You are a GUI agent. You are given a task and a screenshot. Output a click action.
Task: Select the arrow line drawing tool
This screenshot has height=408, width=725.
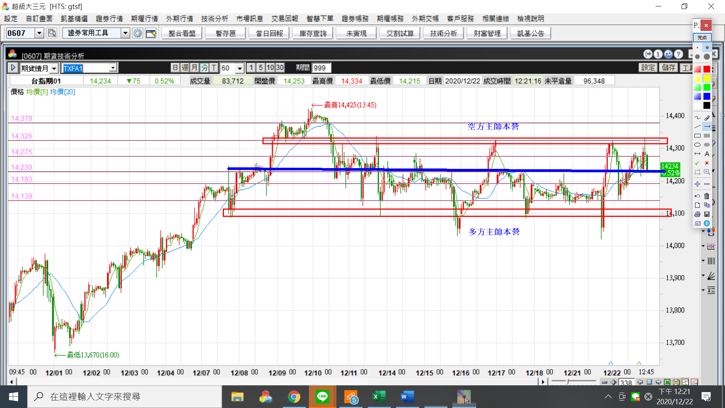coord(707,127)
